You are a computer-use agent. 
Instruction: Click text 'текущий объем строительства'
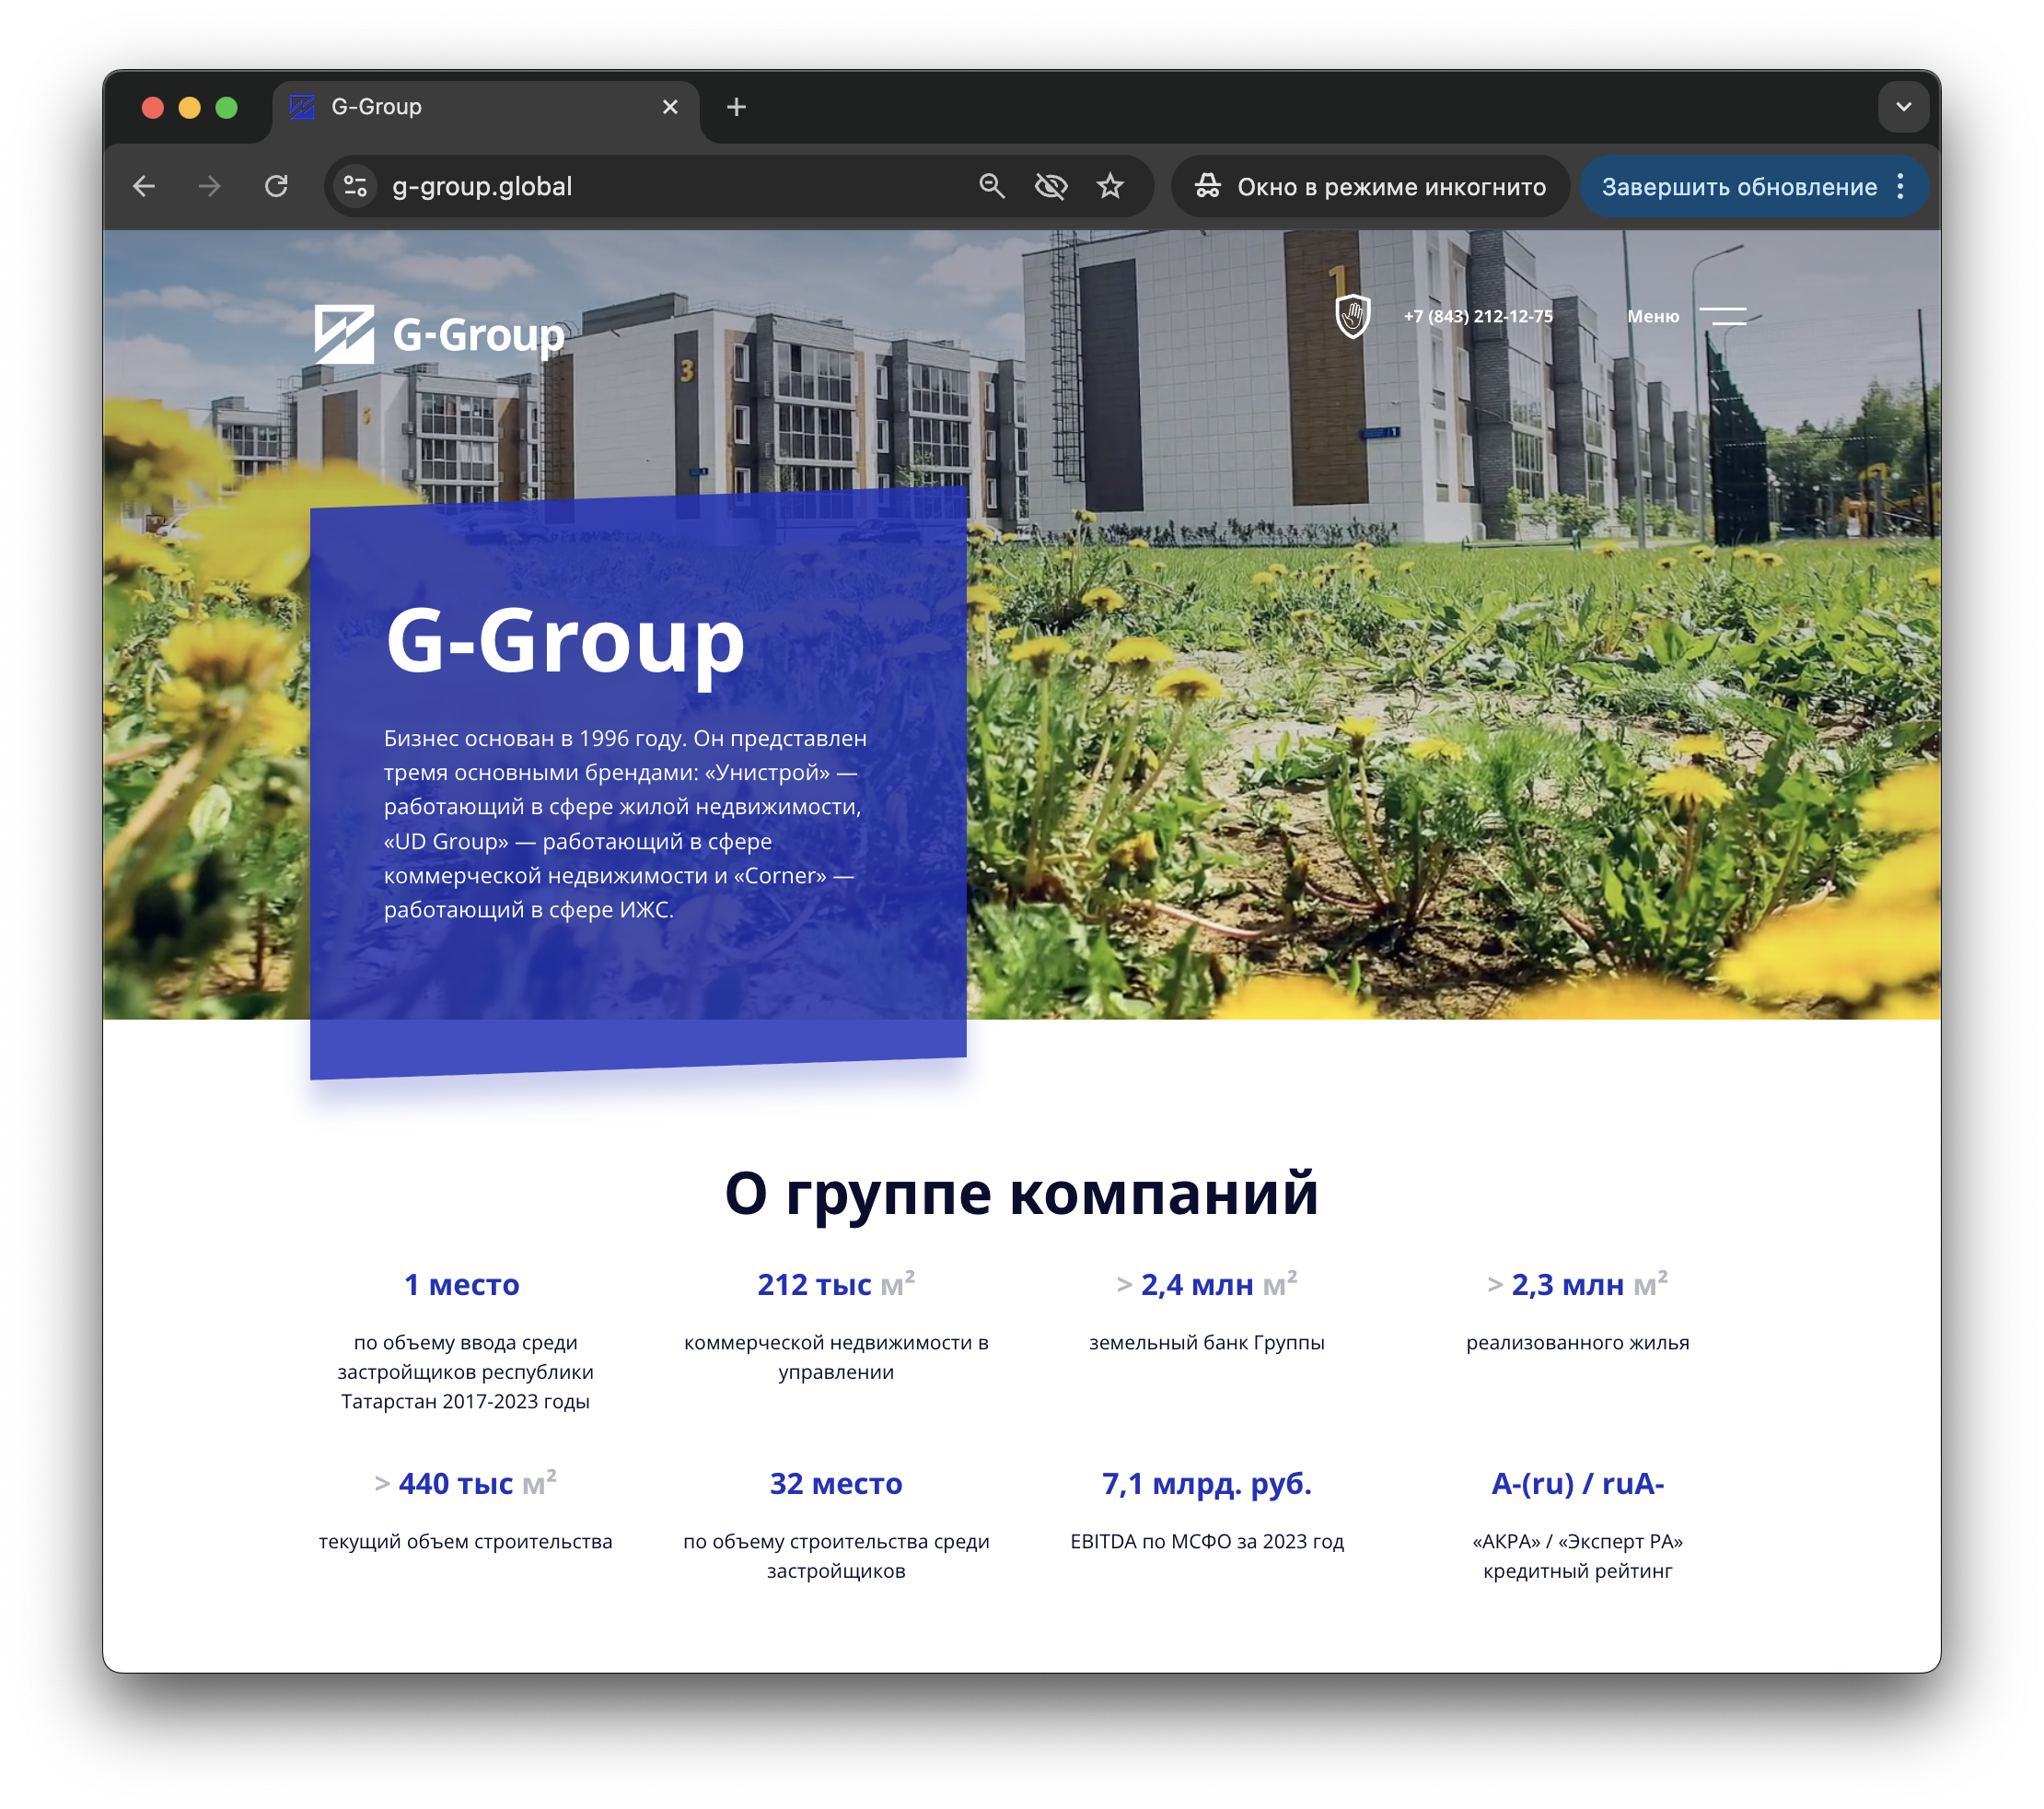point(465,1542)
